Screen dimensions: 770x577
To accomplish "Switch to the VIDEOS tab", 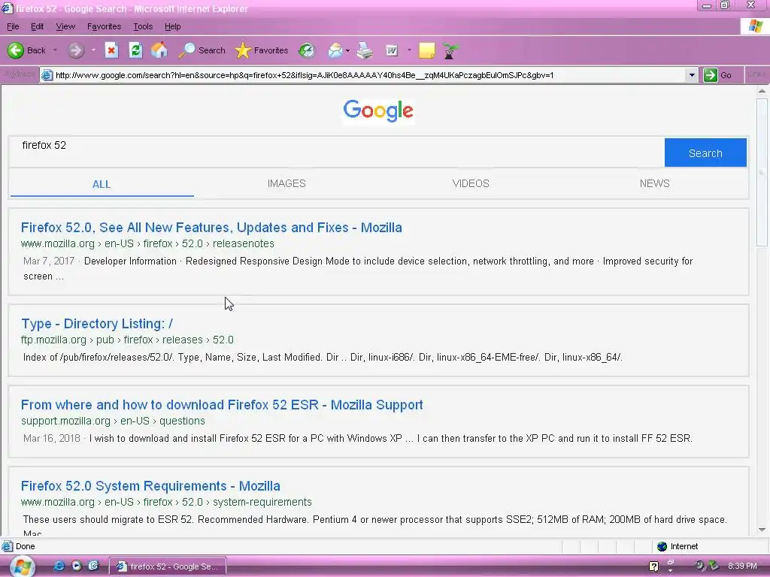I will [471, 183].
